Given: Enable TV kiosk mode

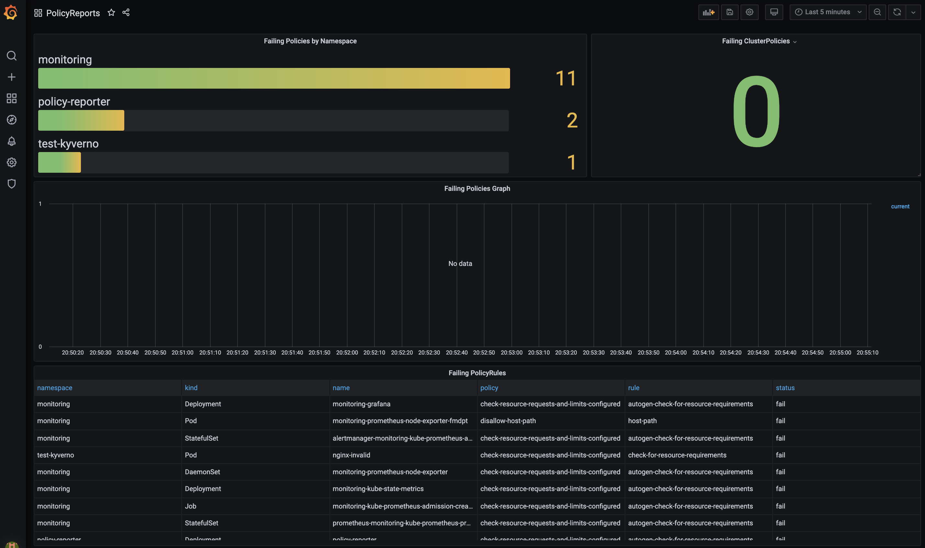Looking at the screenshot, I should [x=774, y=12].
